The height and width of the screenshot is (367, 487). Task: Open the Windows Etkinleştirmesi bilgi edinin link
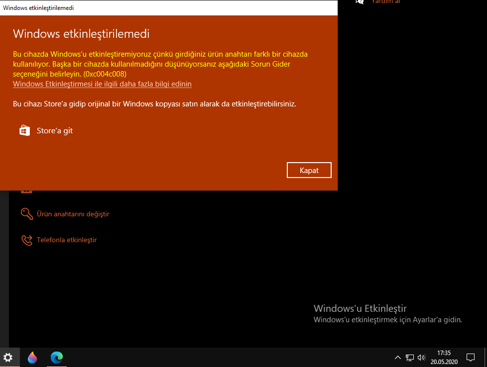pyautogui.click(x=102, y=84)
